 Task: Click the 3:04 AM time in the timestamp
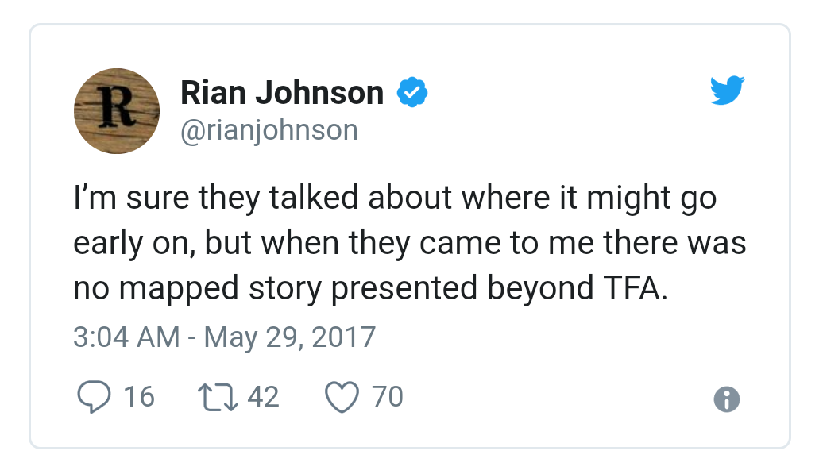[126, 337]
